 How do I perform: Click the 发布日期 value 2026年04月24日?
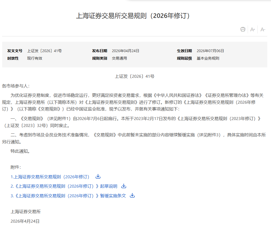(126, 51)
